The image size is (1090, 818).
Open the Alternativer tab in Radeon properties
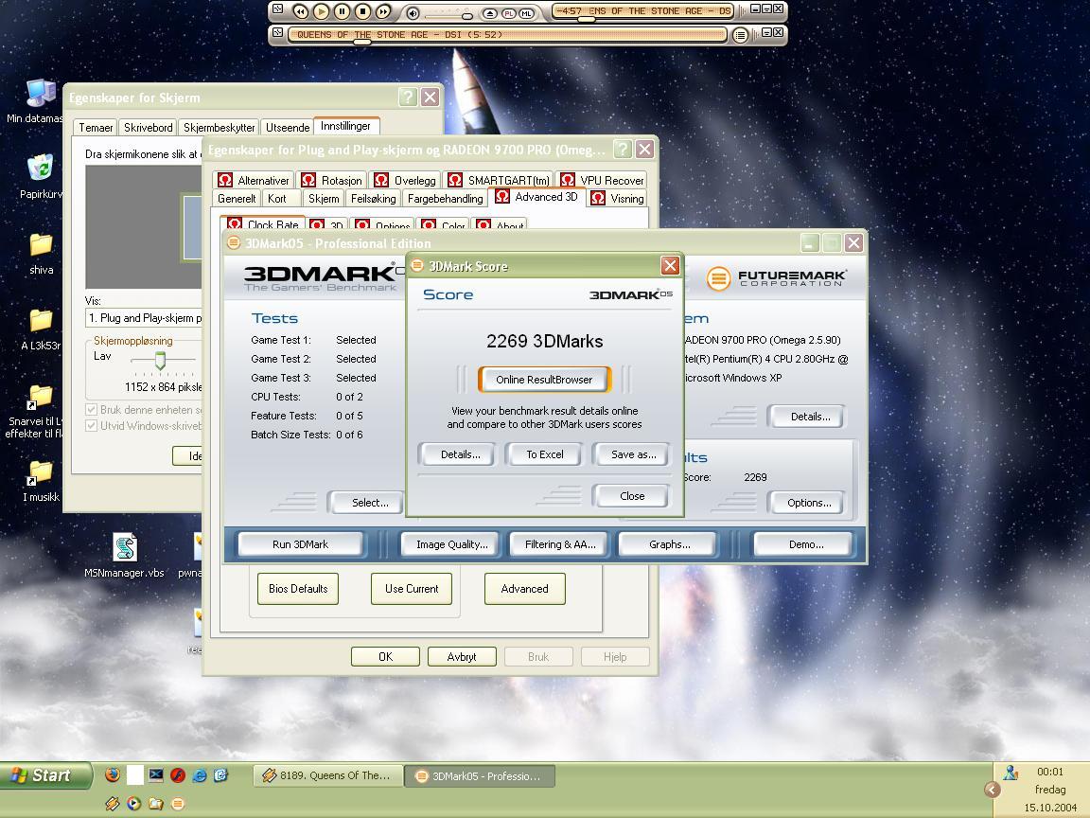click(253, 180)
